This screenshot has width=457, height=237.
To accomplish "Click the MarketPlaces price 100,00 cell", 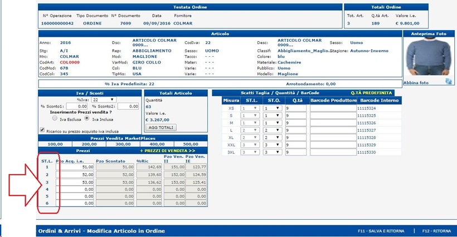I will 55,144.
